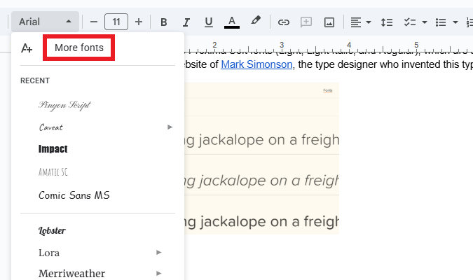Screen dimensions: 473x280
Task: Open the line spacing options
Action: click(386, 22)
